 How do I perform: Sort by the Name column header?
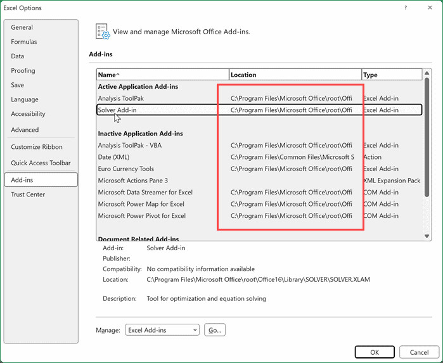162,75
